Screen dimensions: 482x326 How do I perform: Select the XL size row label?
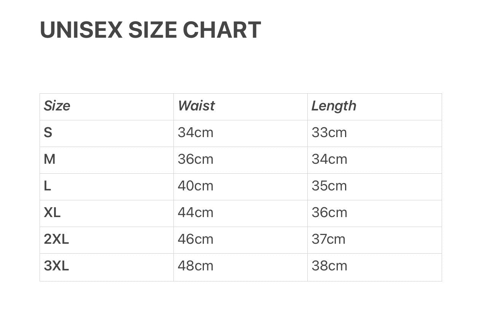point(52,213)
